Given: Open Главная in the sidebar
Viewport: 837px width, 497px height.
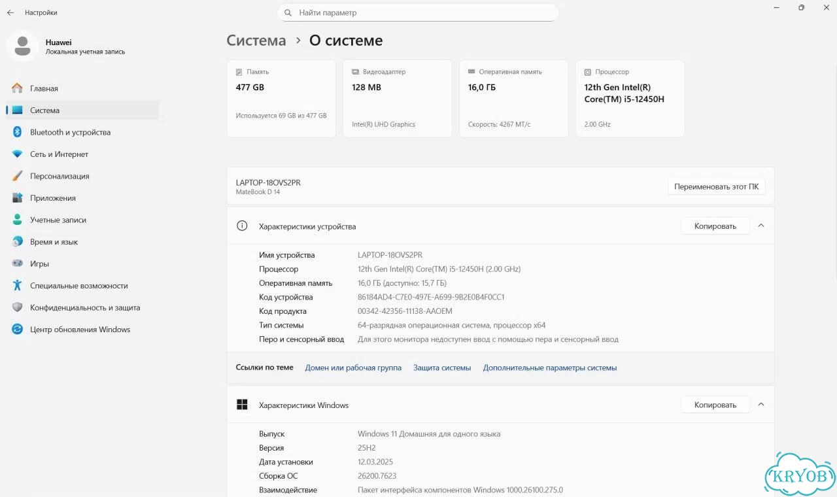Looking at the screenshot, I should tap(82, 88).
